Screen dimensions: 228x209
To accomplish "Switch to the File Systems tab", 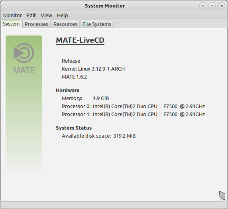I will (x=97, y=24).
